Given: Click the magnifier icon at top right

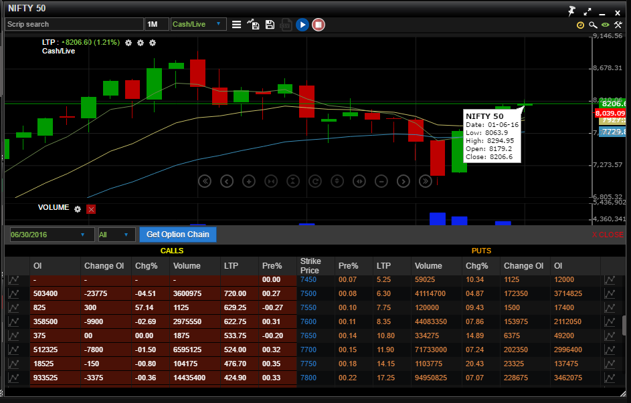Looking at the screenshot, I should tap(593, 25).
